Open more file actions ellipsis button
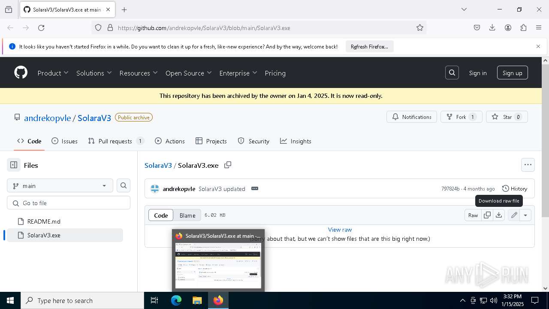 click(528, 164)
